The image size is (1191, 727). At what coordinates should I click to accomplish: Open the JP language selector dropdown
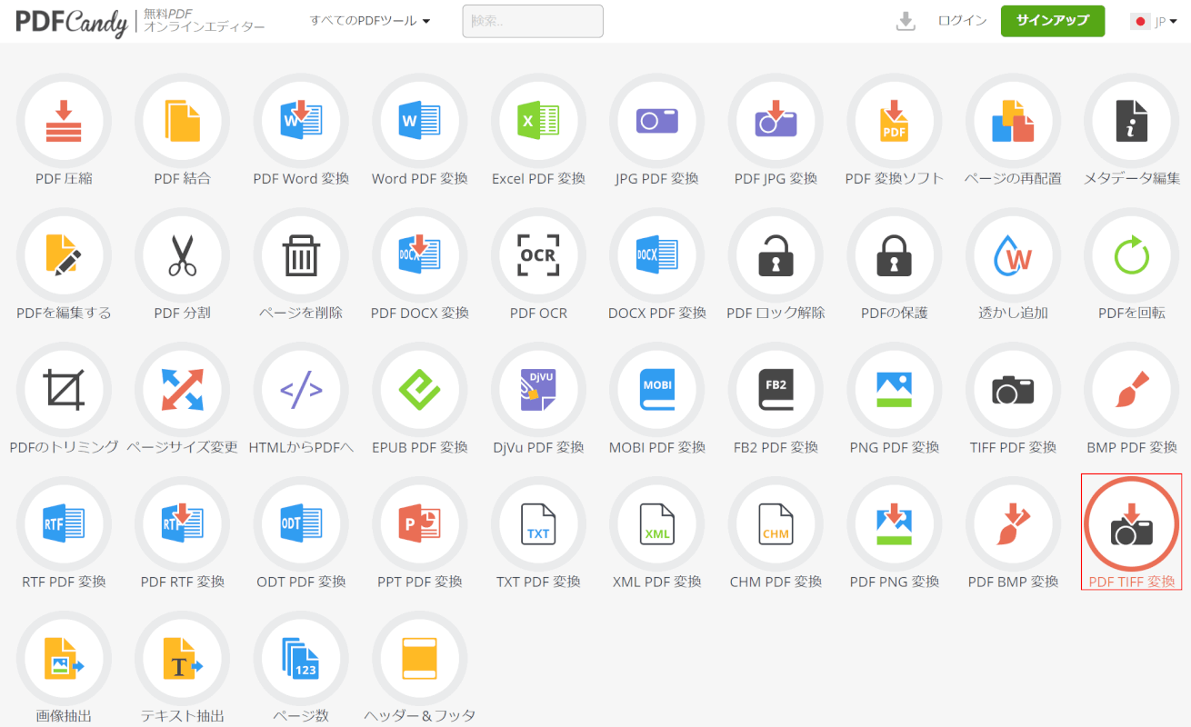tap(1155, 22)
